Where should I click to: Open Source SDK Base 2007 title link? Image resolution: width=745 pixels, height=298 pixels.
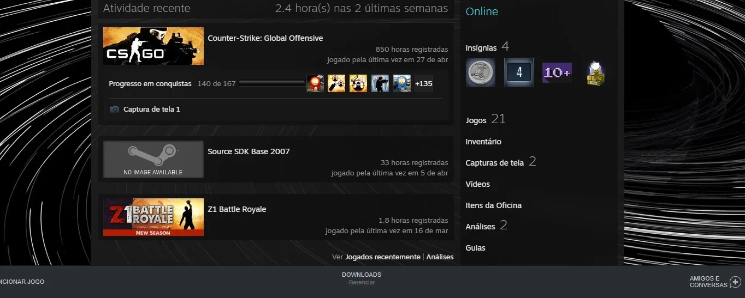pos(249,151)
